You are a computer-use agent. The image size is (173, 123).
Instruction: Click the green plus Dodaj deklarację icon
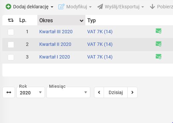coord(8,7)
